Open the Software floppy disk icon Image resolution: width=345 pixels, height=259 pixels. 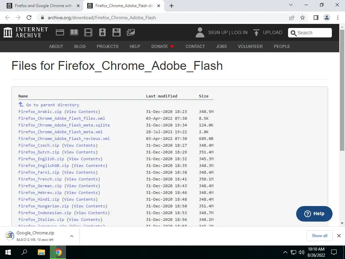click(x=116, y=32)
